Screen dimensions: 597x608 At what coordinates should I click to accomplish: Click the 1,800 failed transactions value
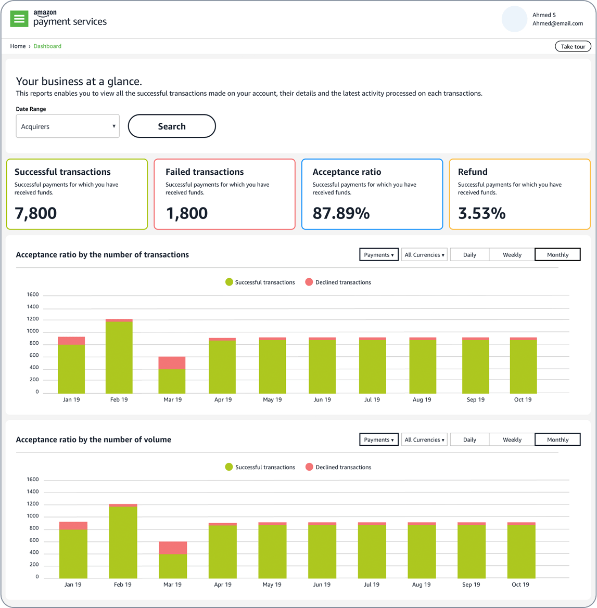187,214
